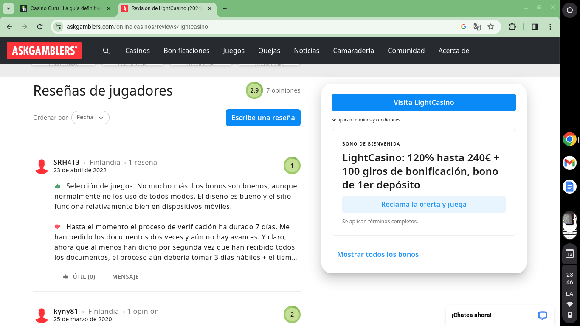Image resolution: width=580 pixels, height=326 pixels.
Task: Open the Bonificaciones menu
Action: pyautogui.click(x=186, y=51)
